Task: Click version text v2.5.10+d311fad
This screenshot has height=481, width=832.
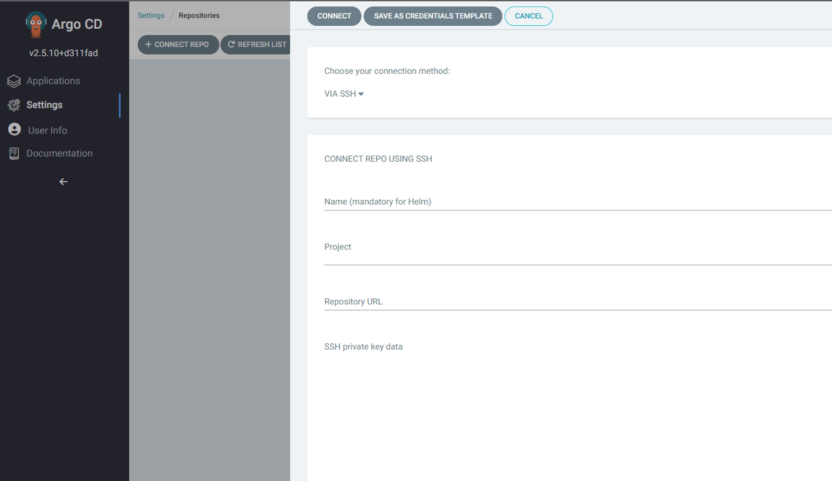Action: point(64,53)
